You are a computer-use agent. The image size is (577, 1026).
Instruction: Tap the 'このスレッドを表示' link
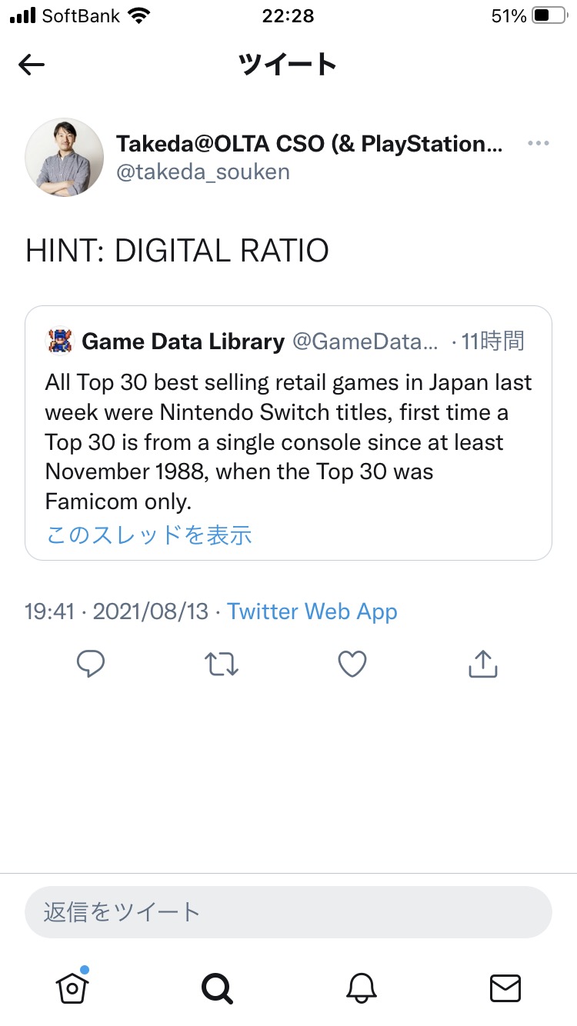pos(149,535)
